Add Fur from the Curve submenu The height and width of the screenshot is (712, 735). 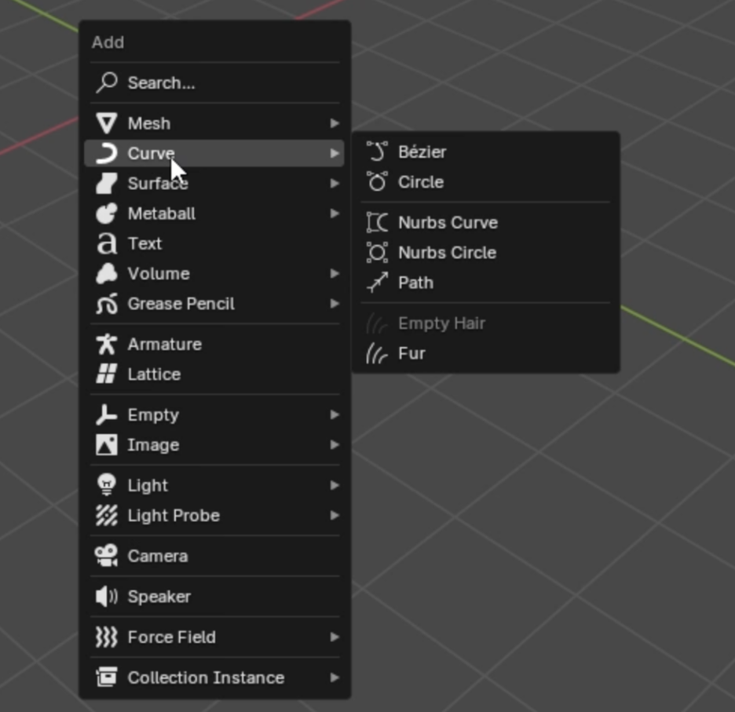click(x=485, y=353)
